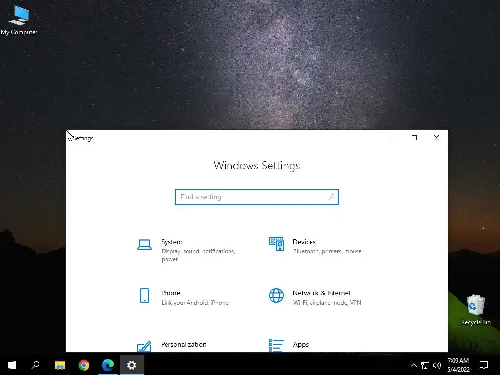The image size is (500, 375).
Task: Open the System category title
Action: pyautogui.click(x=171, y=242)
